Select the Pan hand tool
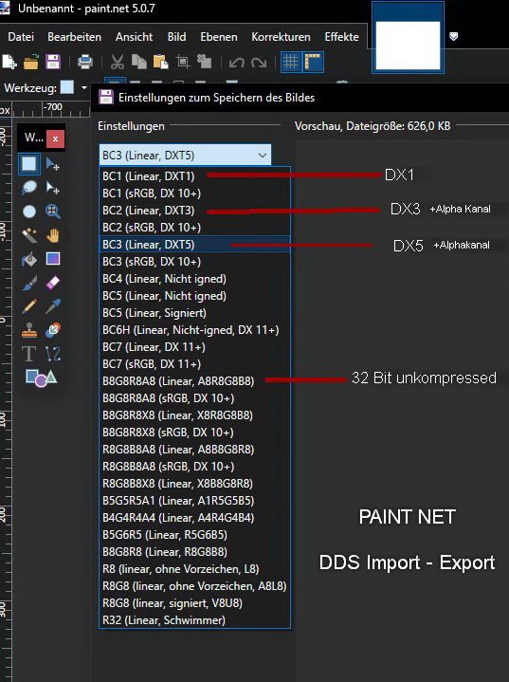This screenshot has height=682, width=509. pos(52,235)
